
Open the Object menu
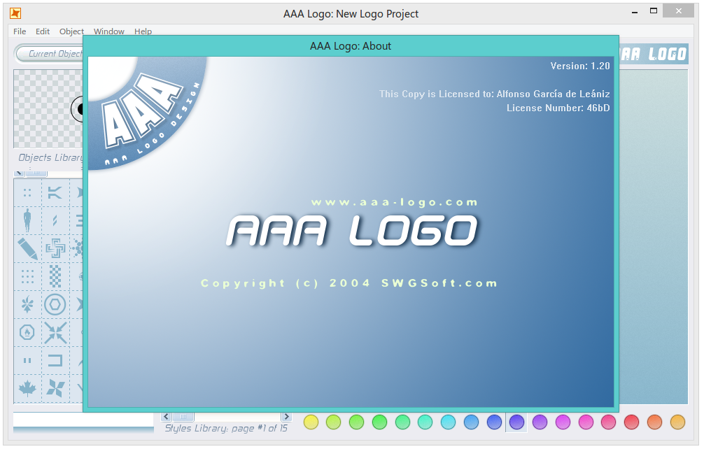tap(71, 31)
